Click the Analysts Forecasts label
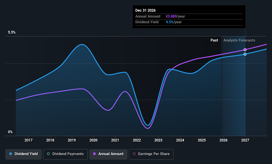 click(239, 40)
